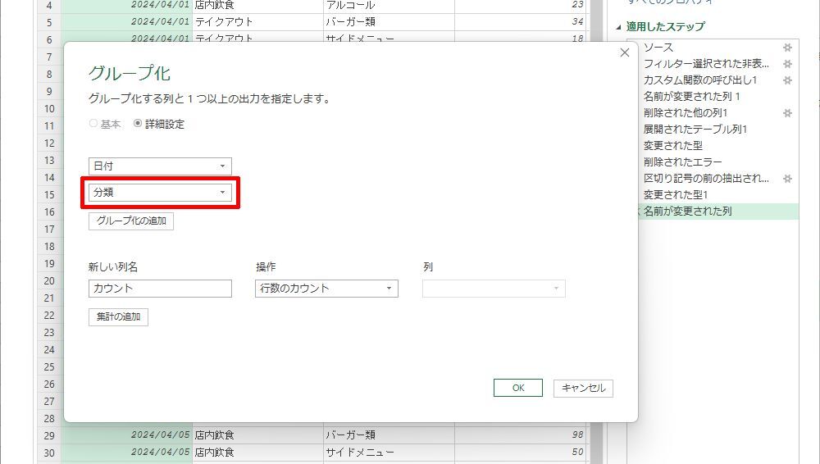The image size is (820, 464).
Task: Select the 展開されたテーブル列1 step
Action: [695, 129]
